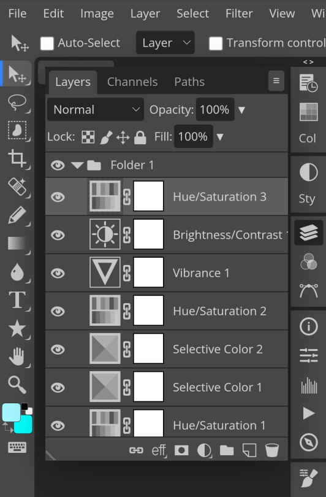Image resolution: width=326 pixels, height=497 pixels.
Task: Select the Crop tool
Action: pyautogui.click(x=17, y=158)
